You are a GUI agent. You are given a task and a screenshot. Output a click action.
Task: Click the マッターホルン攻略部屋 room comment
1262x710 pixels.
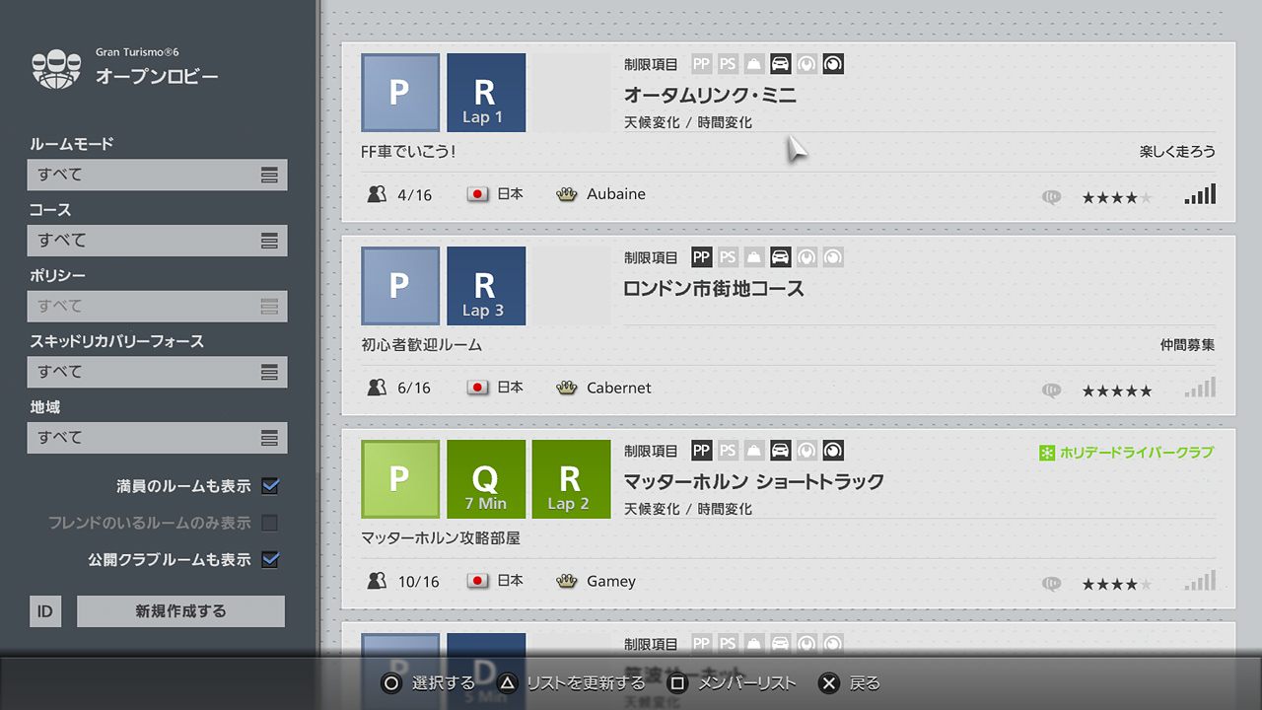[x=441, y=538]
